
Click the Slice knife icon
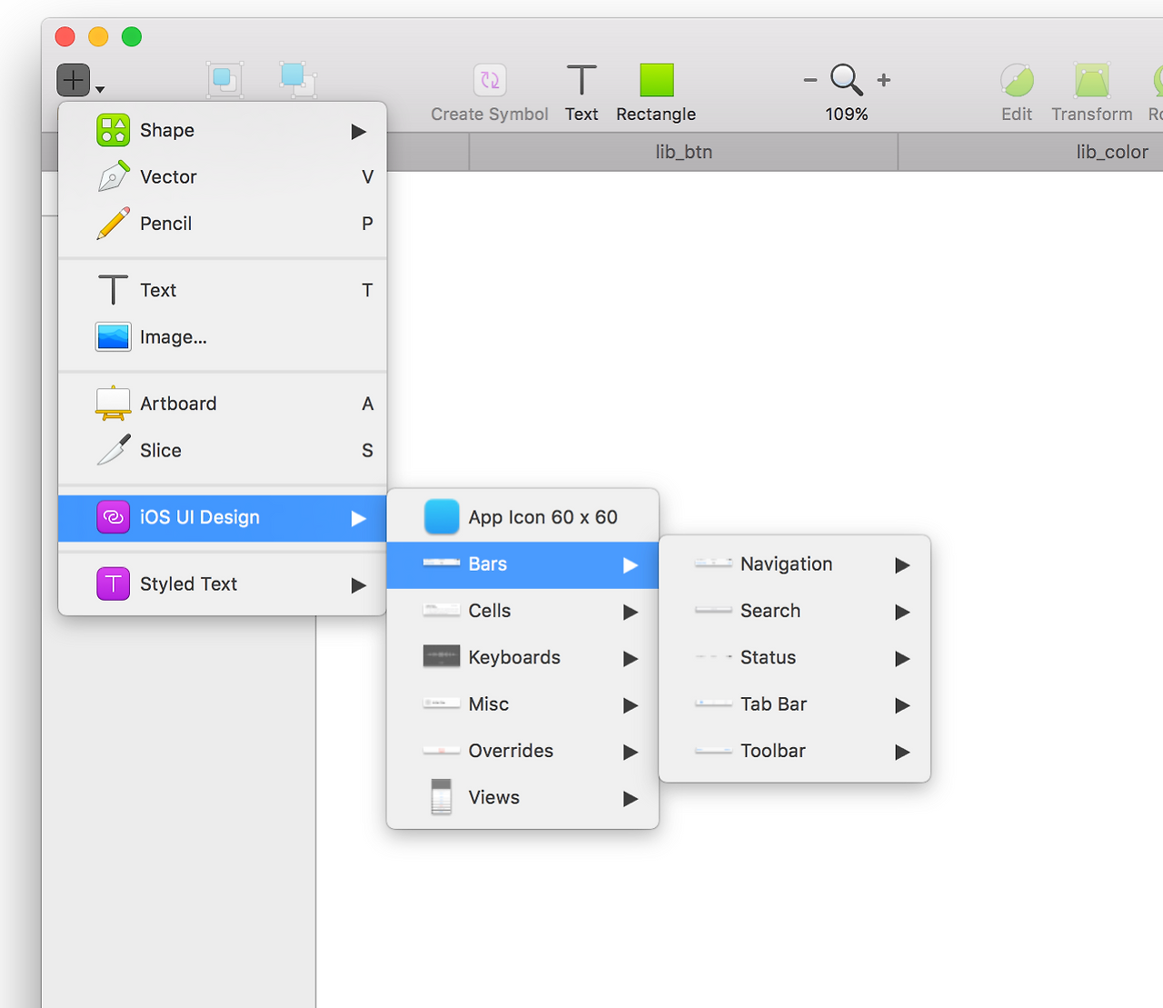pyautogui.click(x=114, y=450)
